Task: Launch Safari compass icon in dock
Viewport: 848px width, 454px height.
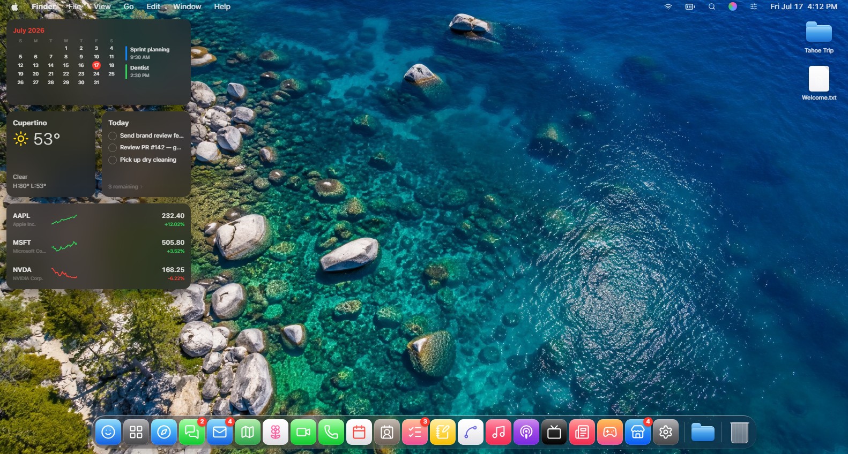Action: (x=164, y=432)
